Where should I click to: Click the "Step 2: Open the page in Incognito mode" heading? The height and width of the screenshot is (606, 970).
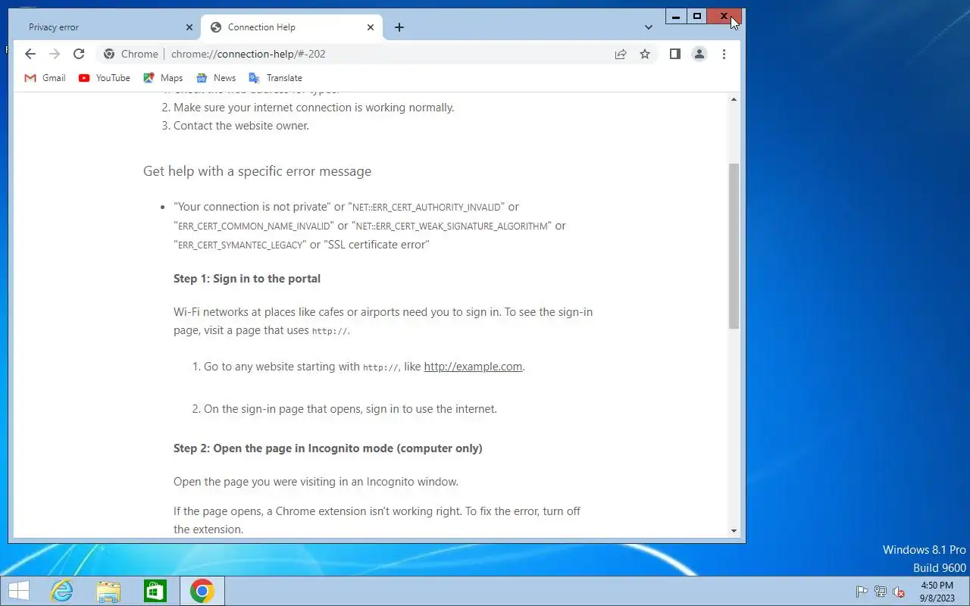(x=328, y=448)
